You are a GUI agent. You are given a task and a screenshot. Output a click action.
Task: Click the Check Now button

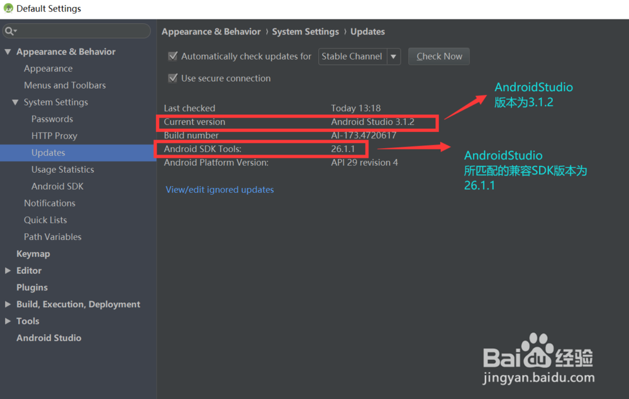438,56
